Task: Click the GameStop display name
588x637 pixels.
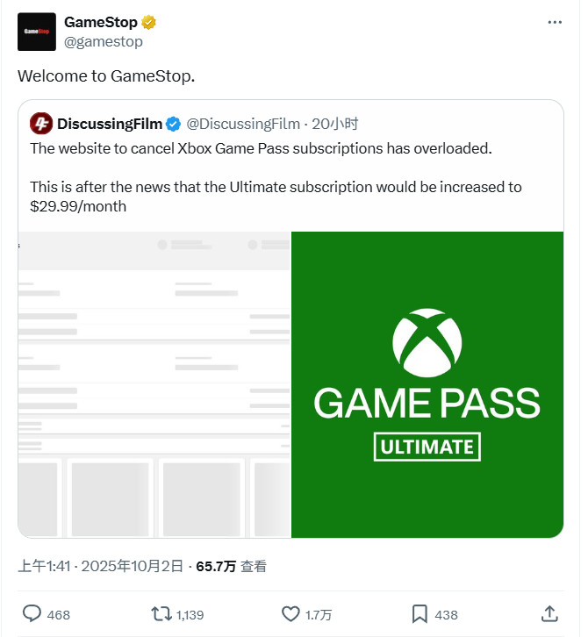Action: tap(101, 23)
